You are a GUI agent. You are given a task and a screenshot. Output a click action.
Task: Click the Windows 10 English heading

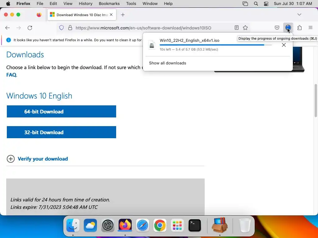click(x=39, y=96)
